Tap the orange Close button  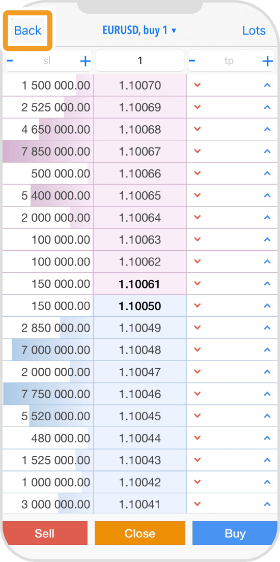[140, 533]
